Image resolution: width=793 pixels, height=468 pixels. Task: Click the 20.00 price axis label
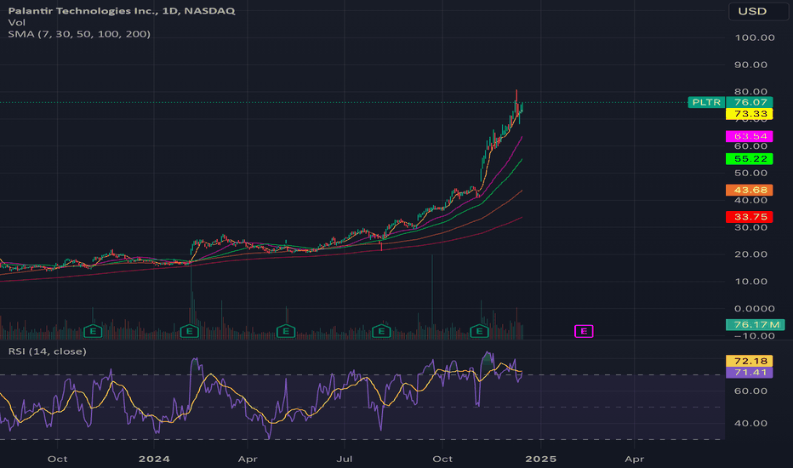coord(751,254)
